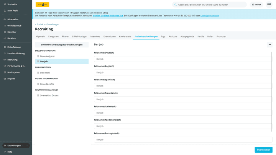Click Stellenbeschreibungsattribut hinzufügen button

[62, 45]
